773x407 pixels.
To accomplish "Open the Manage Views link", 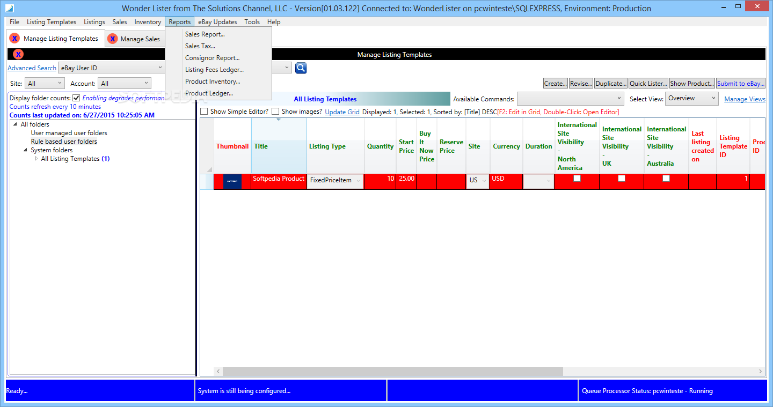I will (x=745, y=99).
